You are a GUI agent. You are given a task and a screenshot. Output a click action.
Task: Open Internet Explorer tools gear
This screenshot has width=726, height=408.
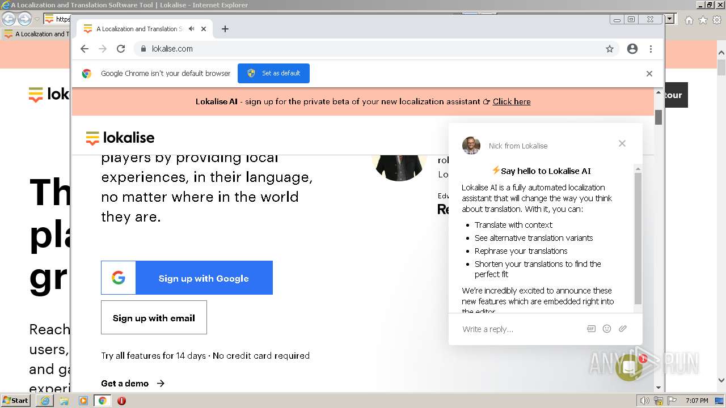(x=717, y=20)
